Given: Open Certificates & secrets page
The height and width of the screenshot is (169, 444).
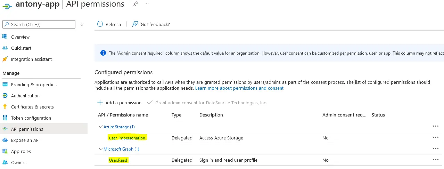Looking at the screenshot, I should [32, 107].
